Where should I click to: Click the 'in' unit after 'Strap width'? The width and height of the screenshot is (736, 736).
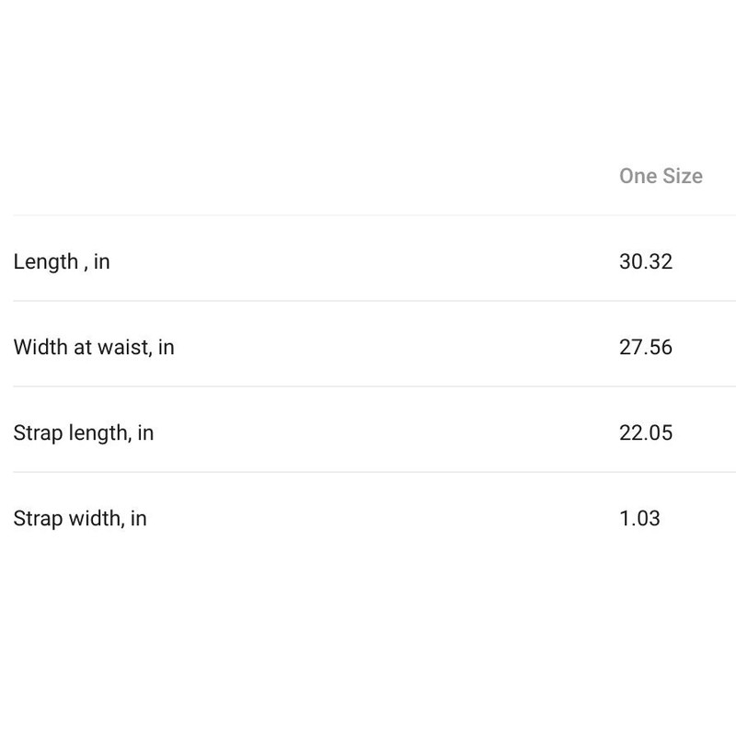(x=138, y=518)
